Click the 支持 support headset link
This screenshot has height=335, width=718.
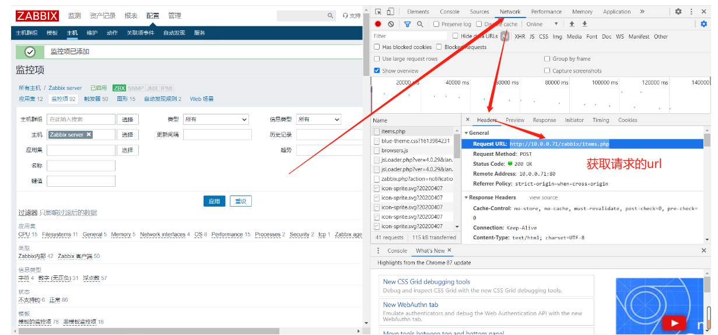(x=352, y=16)
